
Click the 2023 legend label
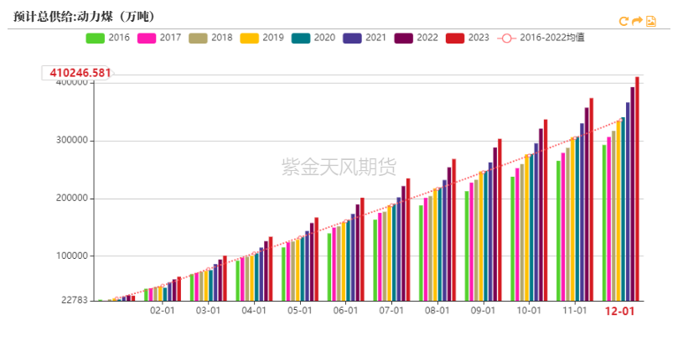pyautogui.click(x=479, y=38)
